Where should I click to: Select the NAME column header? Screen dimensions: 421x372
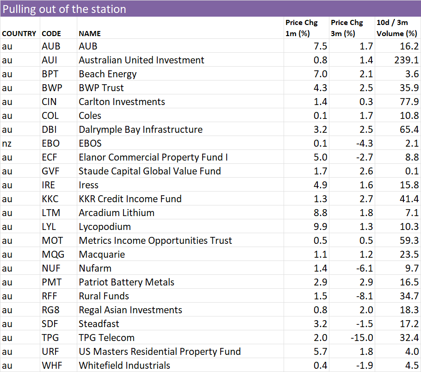coord(90,34)
